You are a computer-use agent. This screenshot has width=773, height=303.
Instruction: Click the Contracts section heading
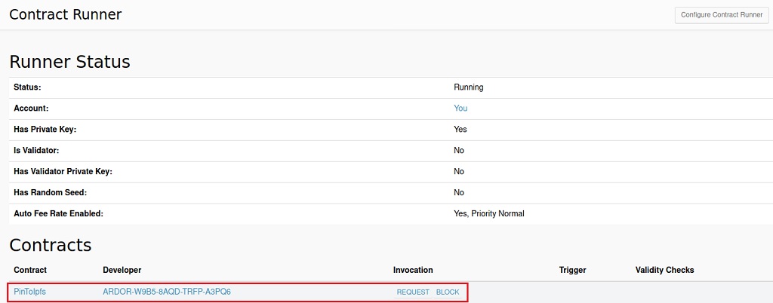[x=50, y=245]
